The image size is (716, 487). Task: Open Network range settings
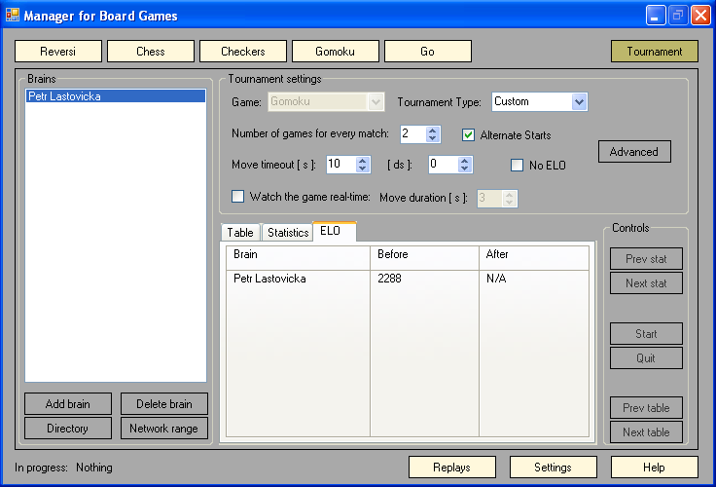point(164,428)
